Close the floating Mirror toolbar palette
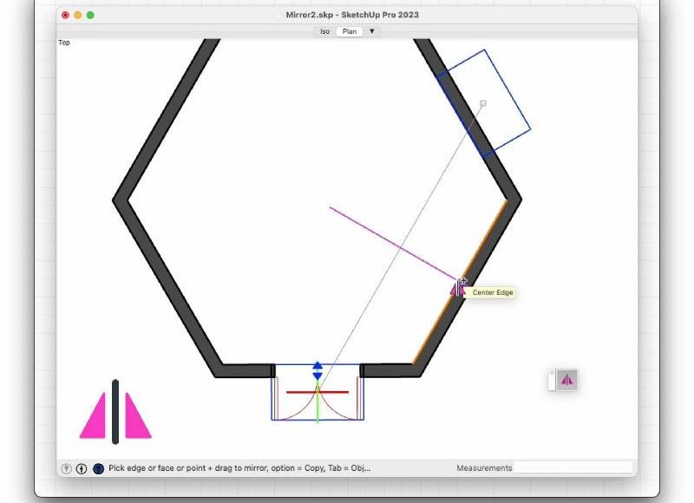Image resolution: width=694 pixels, height=503 pixels. [552, 374]
